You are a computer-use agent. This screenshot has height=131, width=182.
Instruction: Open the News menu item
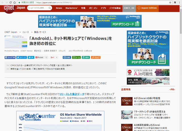(x=59, y=8)
